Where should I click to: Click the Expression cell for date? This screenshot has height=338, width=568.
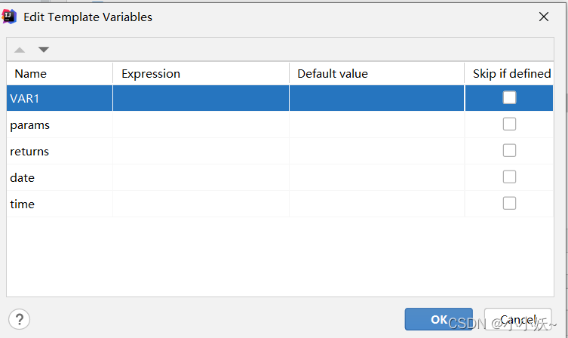click(x=201, y=178)
